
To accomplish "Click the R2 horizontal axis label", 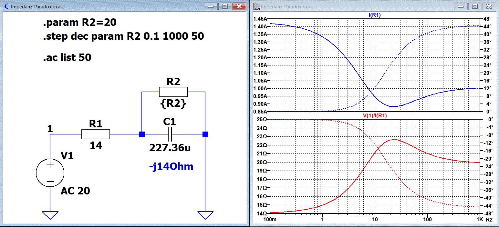I will tap(489, 220).
